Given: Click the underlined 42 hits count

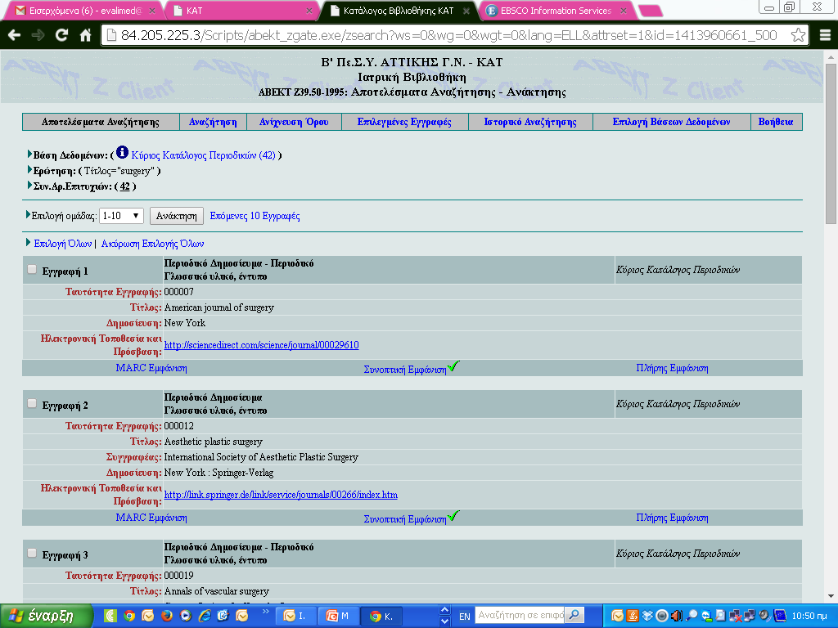Looking at the screenshot, I should [124, 186].
